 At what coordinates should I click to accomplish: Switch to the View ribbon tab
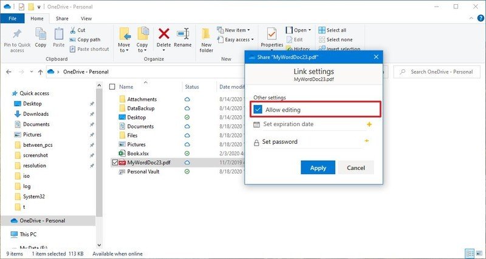coord(86,19)
